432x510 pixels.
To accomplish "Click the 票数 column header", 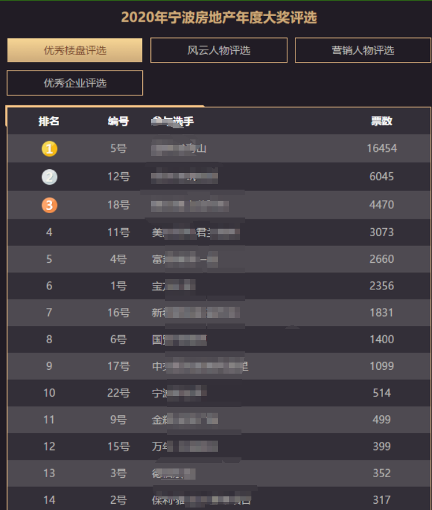I will point(381,121).
